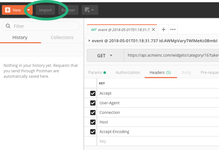Uncheck the Accept-Encoding header checkbox

point(93,132)
